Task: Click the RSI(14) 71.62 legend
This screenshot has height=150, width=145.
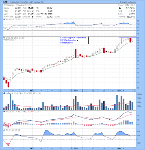Action: (x=12, y=19)
